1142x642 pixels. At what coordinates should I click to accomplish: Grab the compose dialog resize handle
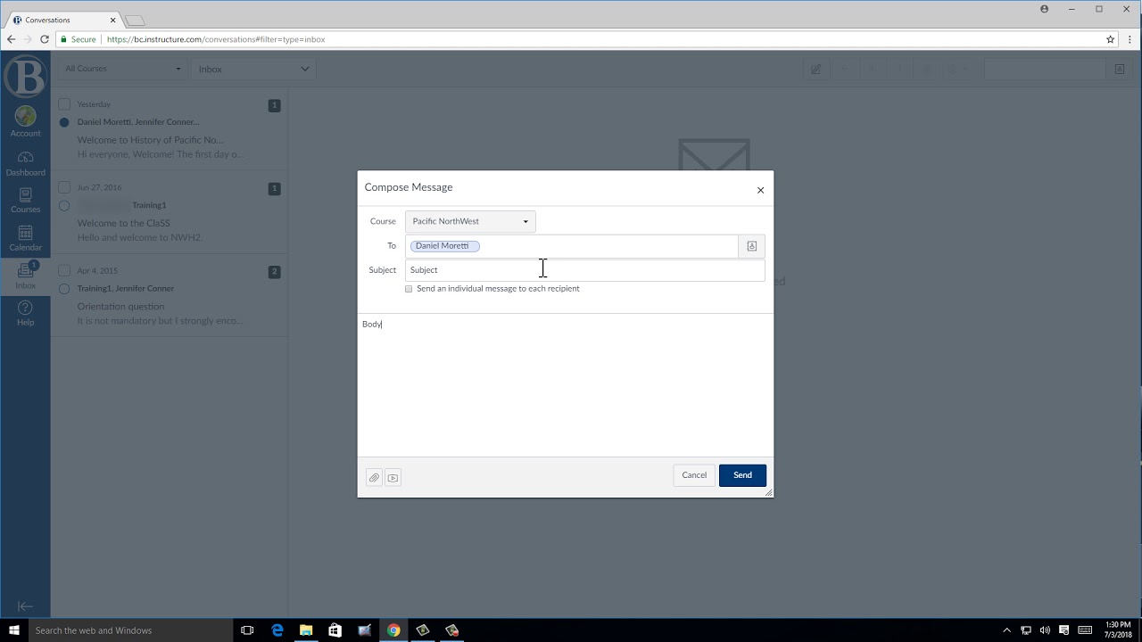(768, 492)
